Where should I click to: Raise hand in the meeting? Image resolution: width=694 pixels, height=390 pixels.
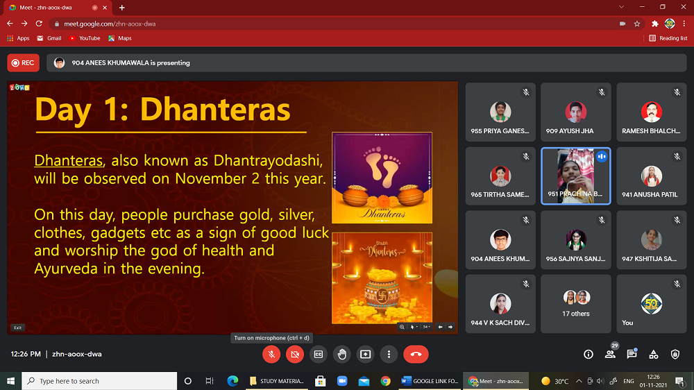[342, 354]
